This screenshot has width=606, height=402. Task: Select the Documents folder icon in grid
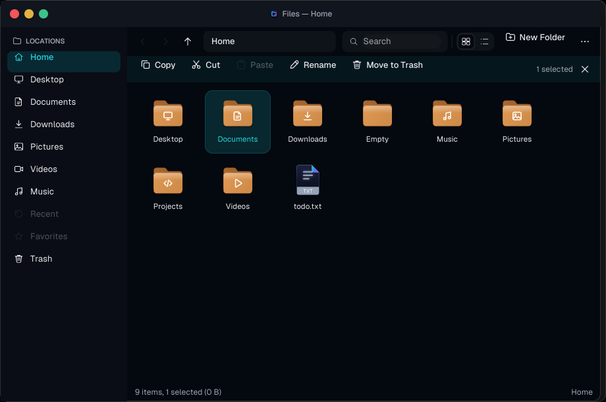coord(238,113)
